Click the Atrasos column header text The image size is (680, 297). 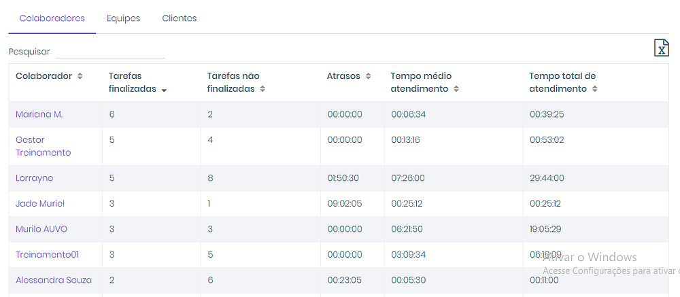tap(343, 76)
